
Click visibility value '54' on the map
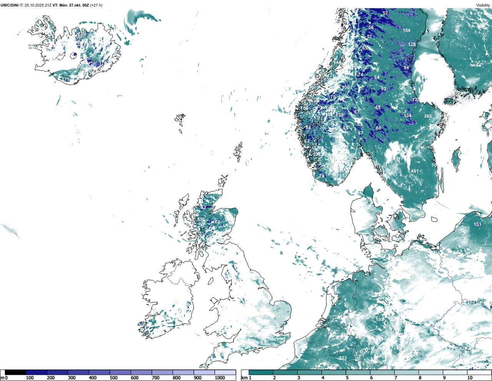pyautogui.click(x=308, y=128)
